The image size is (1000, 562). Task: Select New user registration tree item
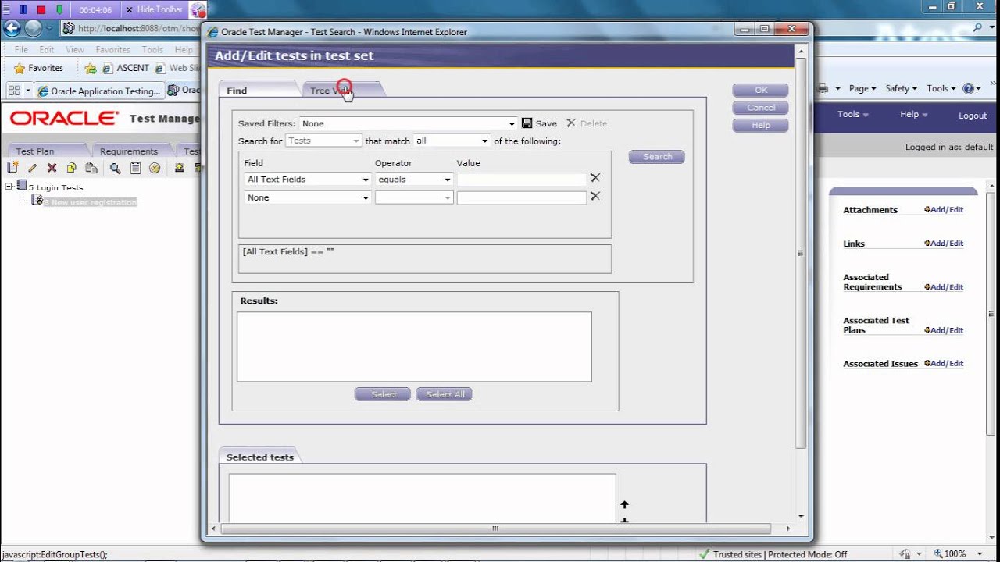[90, 202]
